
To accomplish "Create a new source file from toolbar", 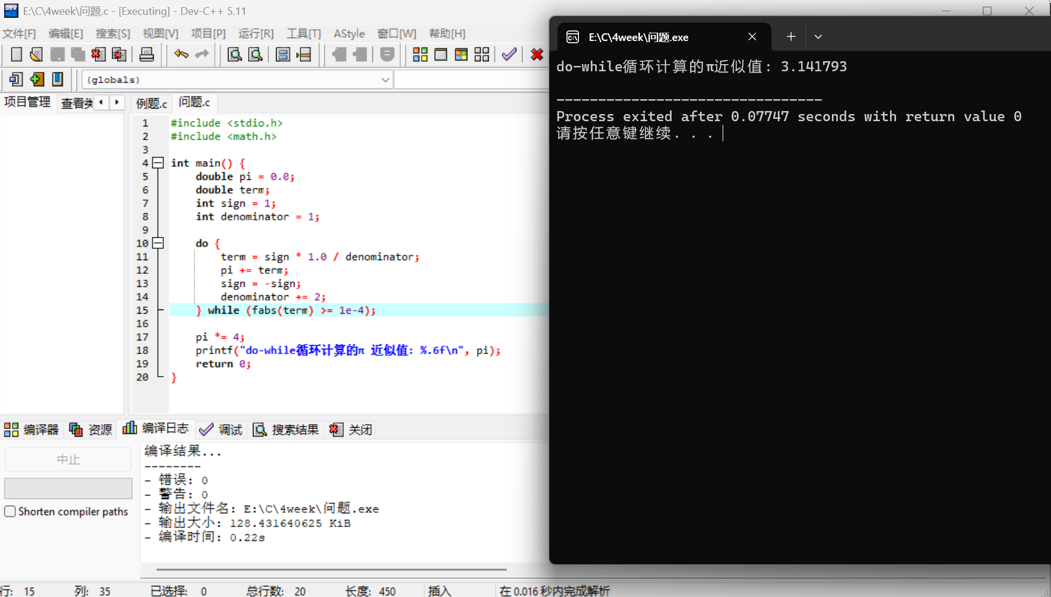I will 17,55.
